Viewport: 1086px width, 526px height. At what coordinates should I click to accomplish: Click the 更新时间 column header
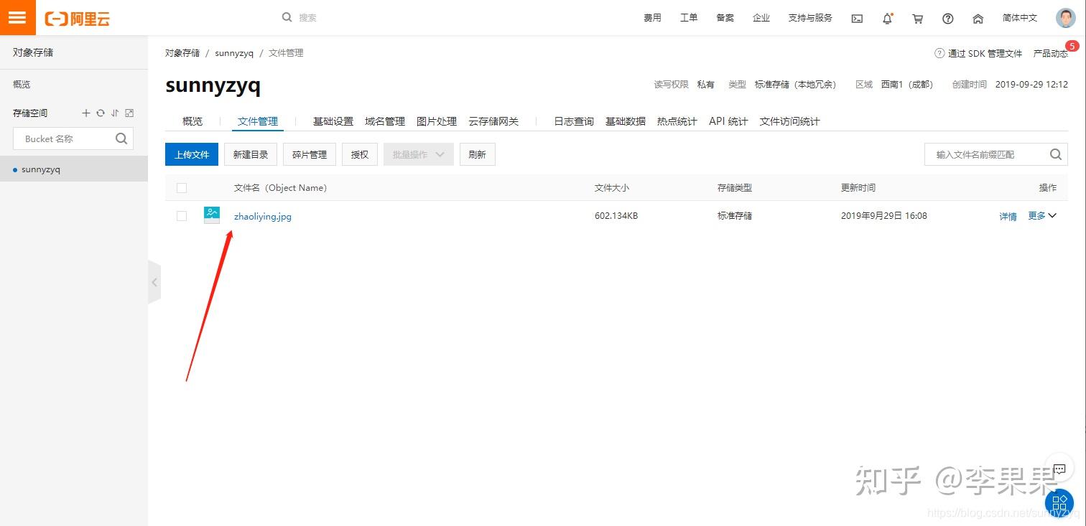(x=858, y=188)
